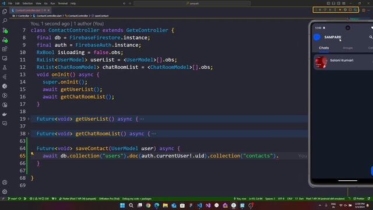Click the clock in the system tray
This screenshot has width=373, height=210.
pyautogui.click(x=360, y=205)
